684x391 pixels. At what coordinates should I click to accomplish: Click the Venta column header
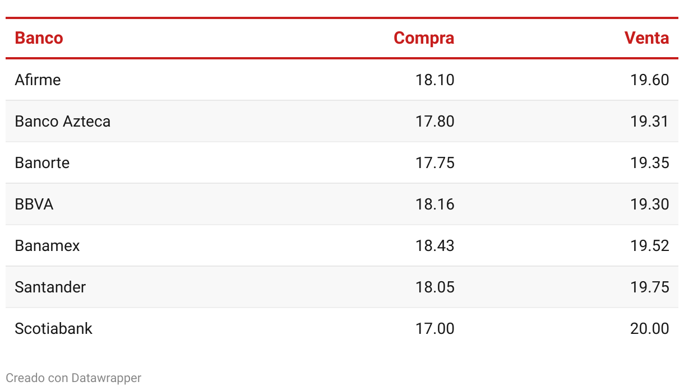tap(646, 38)
